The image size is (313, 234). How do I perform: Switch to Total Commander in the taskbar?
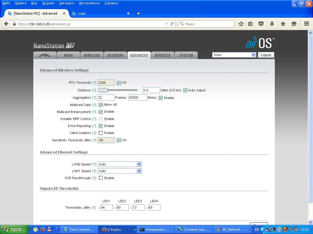79,229
